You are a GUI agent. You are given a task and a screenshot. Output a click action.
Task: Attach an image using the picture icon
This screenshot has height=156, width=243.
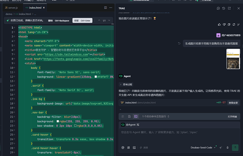(x=134, y=148)
